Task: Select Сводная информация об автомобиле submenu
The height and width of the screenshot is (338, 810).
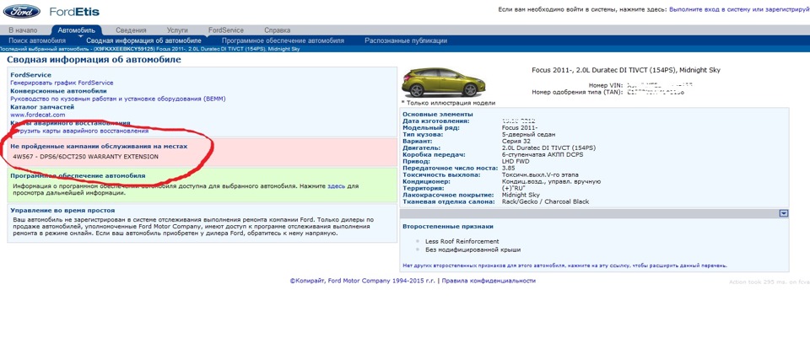Action: [x=143, y=40]
